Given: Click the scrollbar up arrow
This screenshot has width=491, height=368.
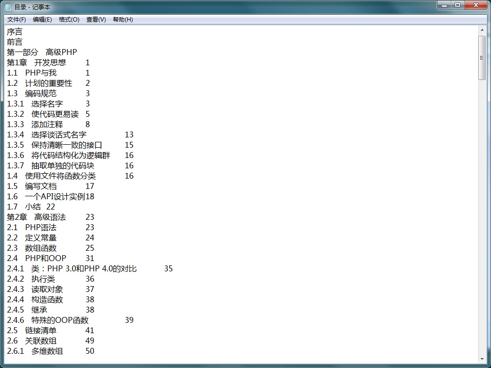Looking at the screenshot, I should (x=482, y=30).
